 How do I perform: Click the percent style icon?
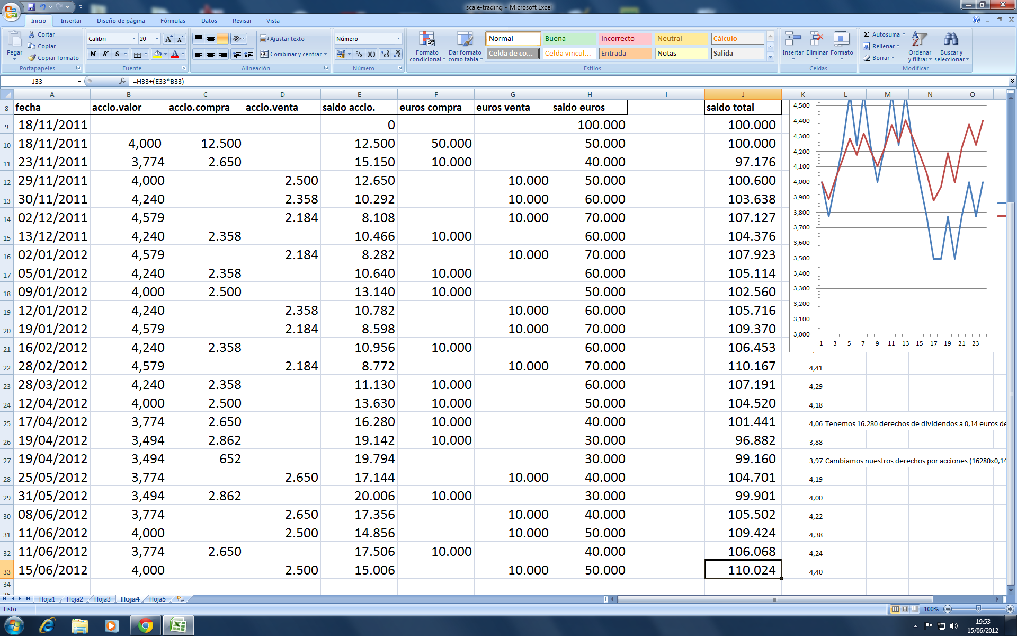(x=359, y=54)
